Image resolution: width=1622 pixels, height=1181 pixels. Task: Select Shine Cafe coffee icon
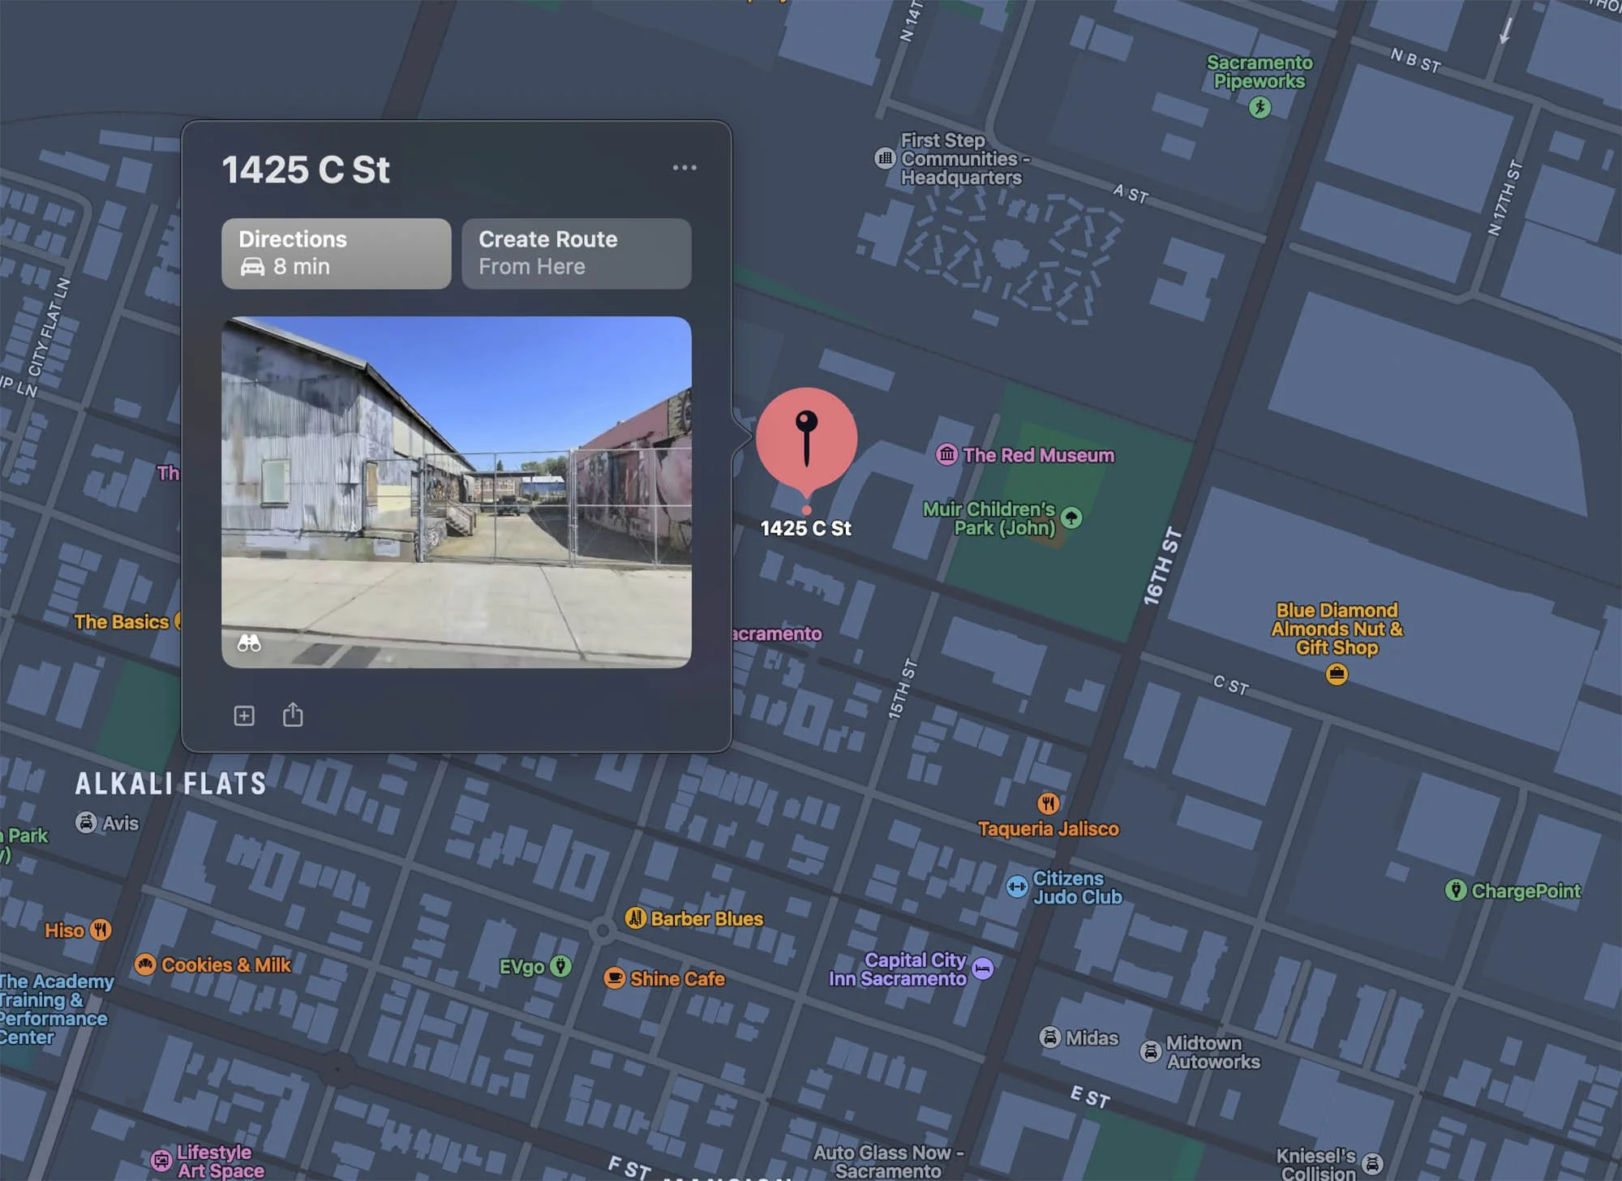tap(615, 977)
